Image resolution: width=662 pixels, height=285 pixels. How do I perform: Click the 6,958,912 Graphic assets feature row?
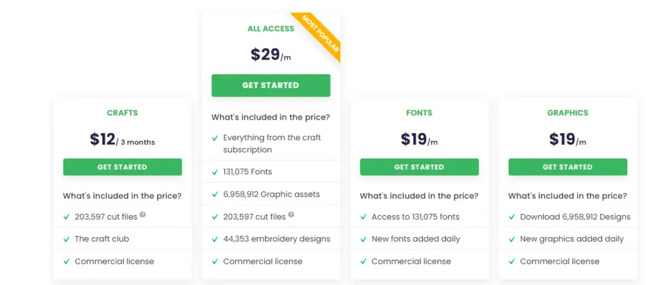[x=271, y=195]
